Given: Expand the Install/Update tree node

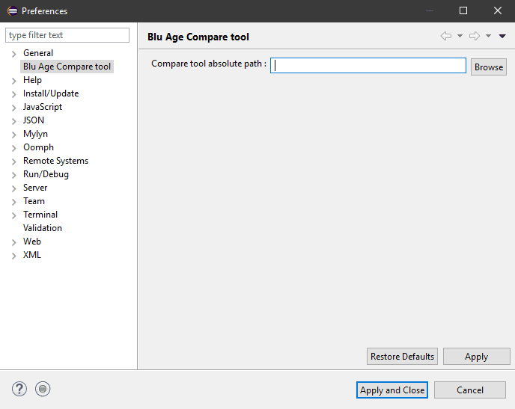Looking at the screenshot, I should click(13, 94).
